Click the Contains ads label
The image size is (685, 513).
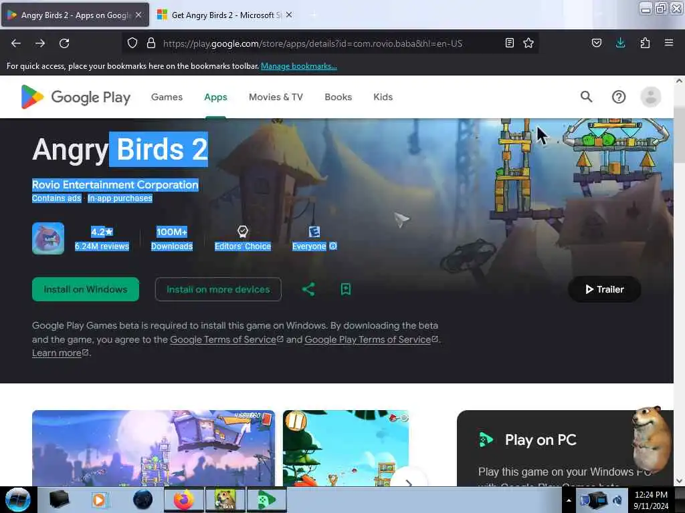56,198
